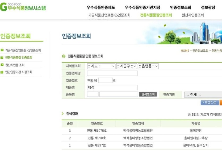222x154 pixels.
Task: Focus the 인증번호 number field
Action: point(105,81)
